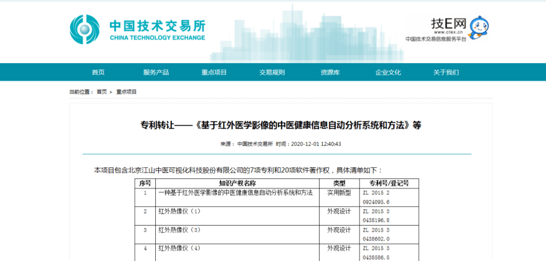The image size is (546, 261).
Task: Click the 技E网 logo text
Action: click(448, 24)
